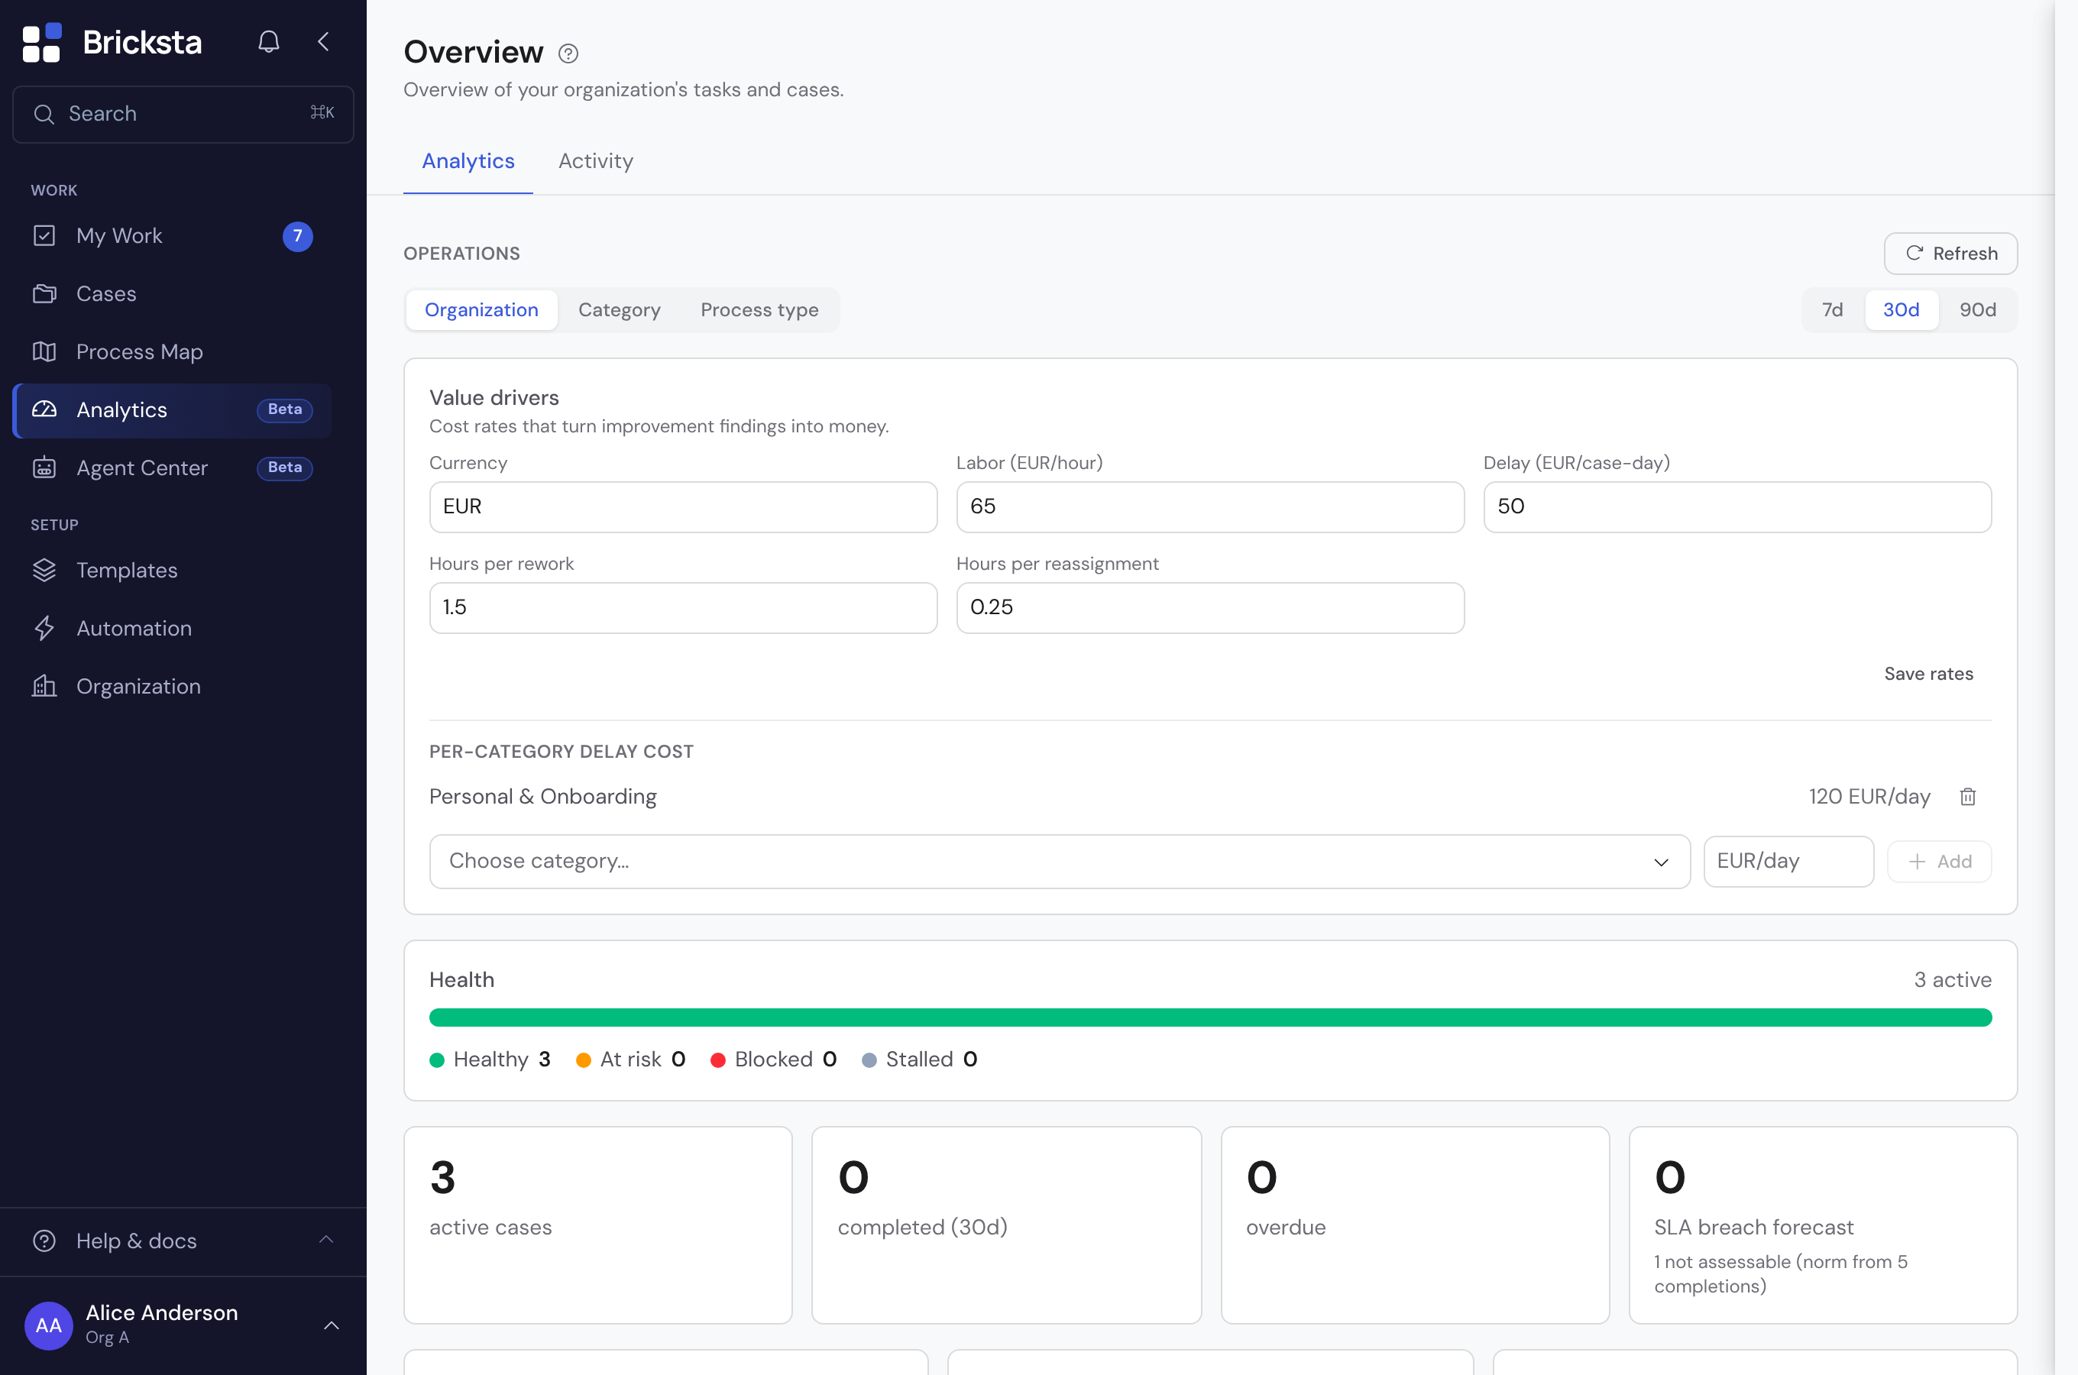Click the completed (30d) card
2078x1375 pixels.
click(x=1007, y=1225)
